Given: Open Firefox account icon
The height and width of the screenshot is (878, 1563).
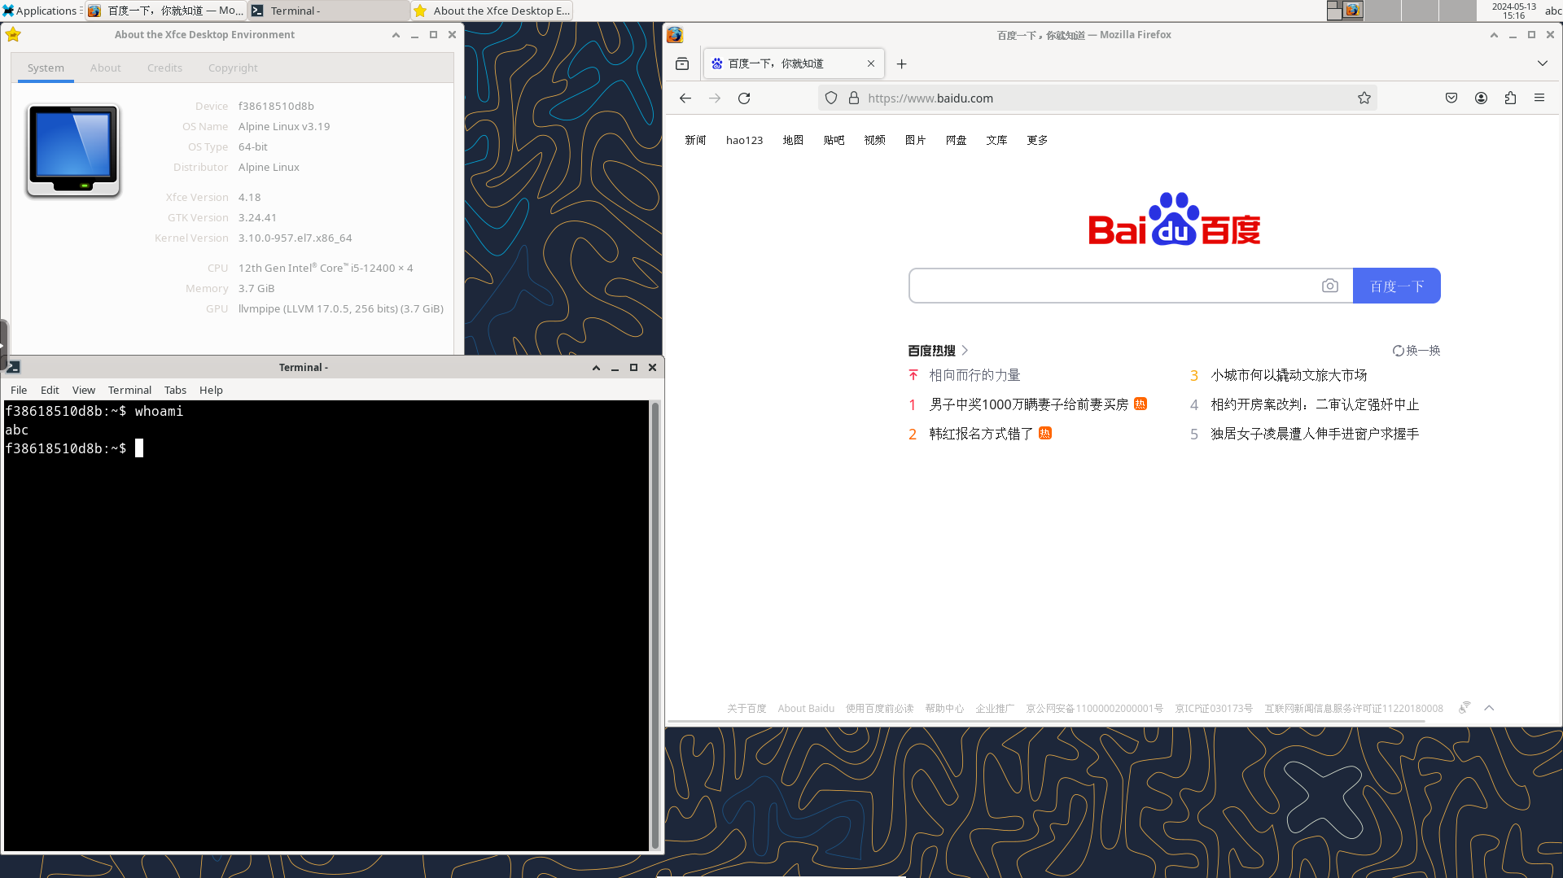Looking at the screenshot, I should tap(1481, 98).
